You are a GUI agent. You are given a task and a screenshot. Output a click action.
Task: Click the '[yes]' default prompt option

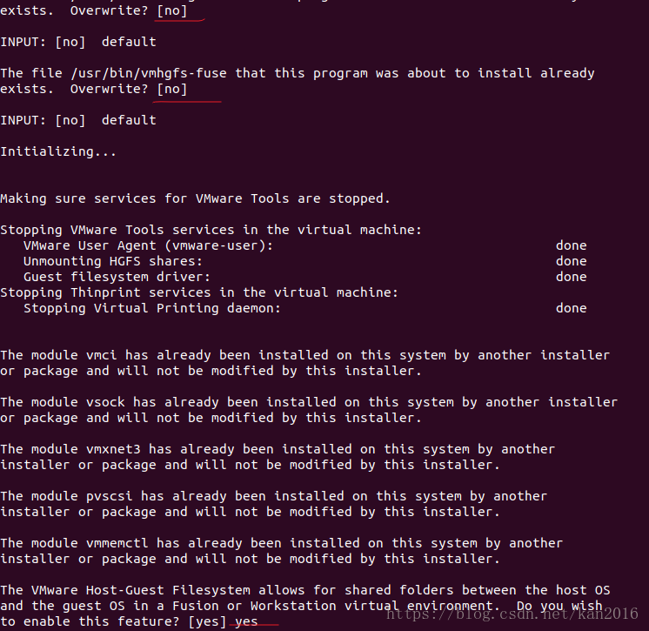pos(206,621)
